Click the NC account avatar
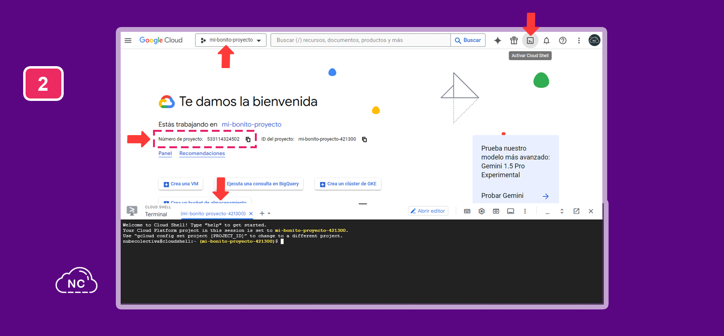The width and height of the screenshot is (724, 336). pos(594,41)
